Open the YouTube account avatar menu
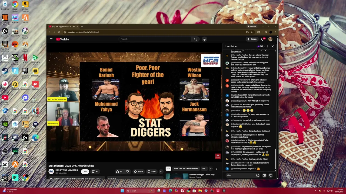 point(270,39)
